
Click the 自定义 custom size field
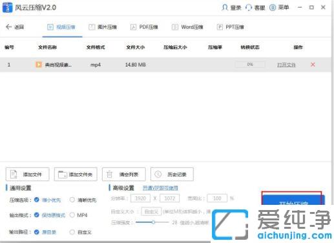tap(151, 211)
